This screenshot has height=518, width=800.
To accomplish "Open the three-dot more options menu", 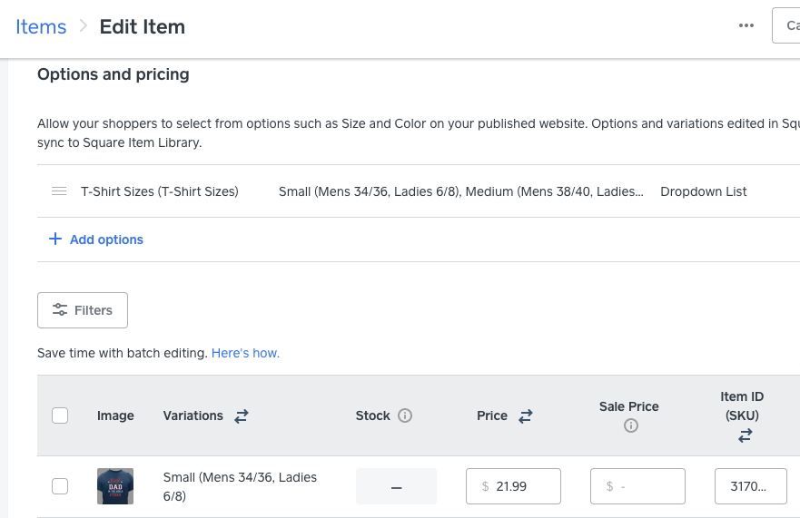I will [x=746, y=25].
